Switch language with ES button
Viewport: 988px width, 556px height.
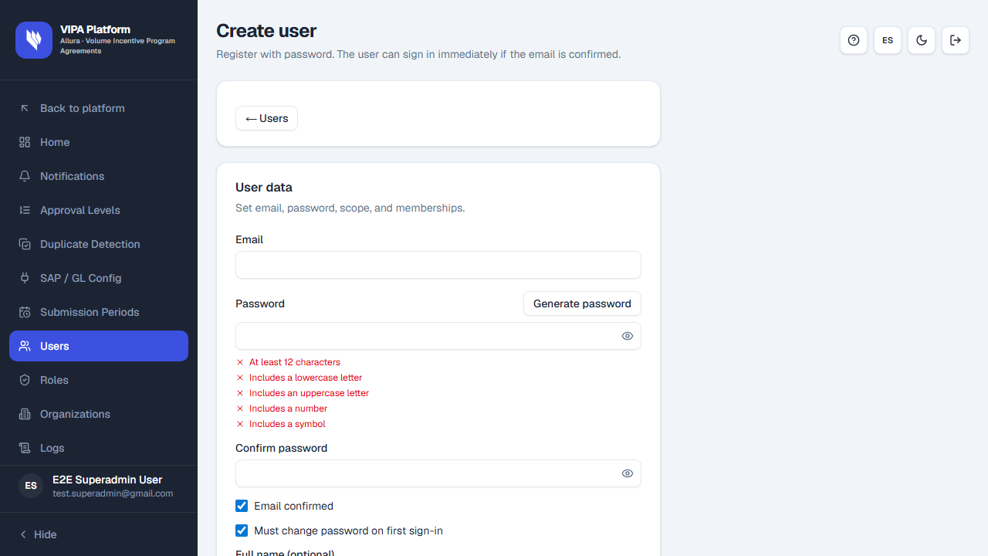coord(888,40)
